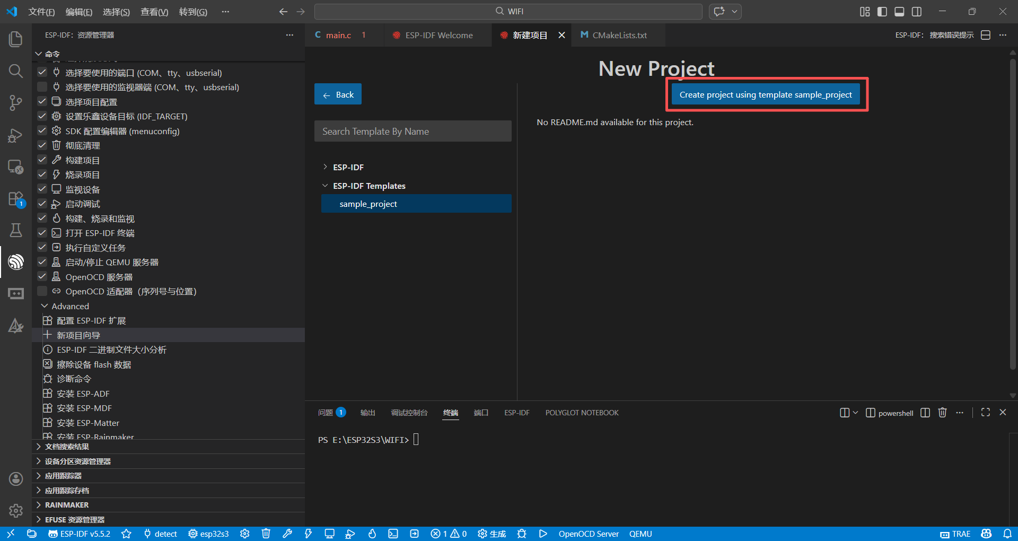Switch to CMakeLists.txt tab
The height and width of the screenshot is (541, 1018).
[619, 35]
